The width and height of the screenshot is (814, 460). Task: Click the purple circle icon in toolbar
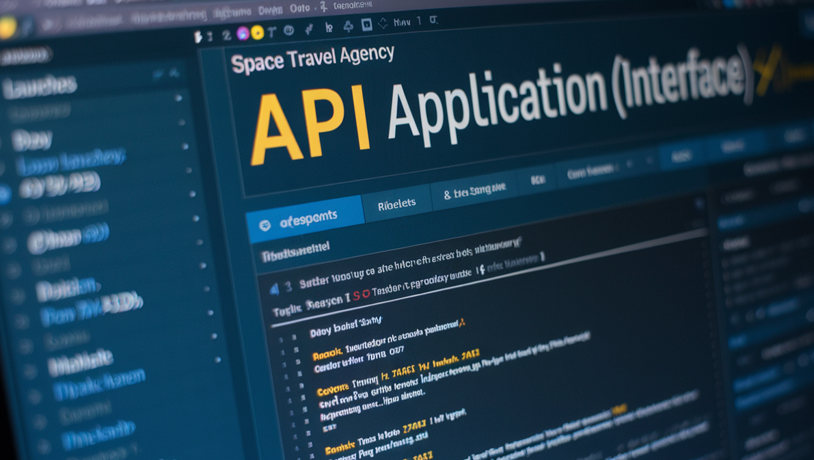(243, 33)
